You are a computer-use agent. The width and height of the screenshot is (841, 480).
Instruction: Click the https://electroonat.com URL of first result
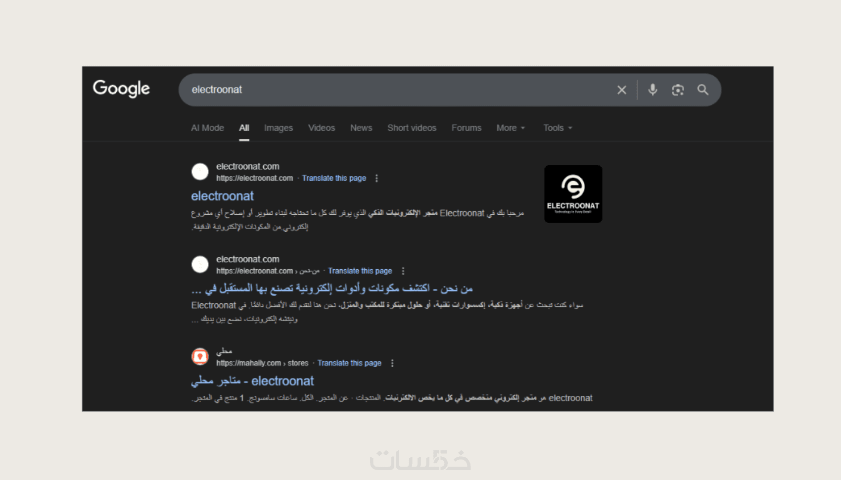[x=254, y=178]
